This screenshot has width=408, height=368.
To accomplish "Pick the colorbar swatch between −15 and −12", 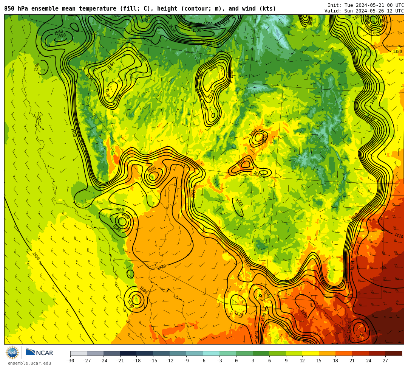I will pos(162,353).
